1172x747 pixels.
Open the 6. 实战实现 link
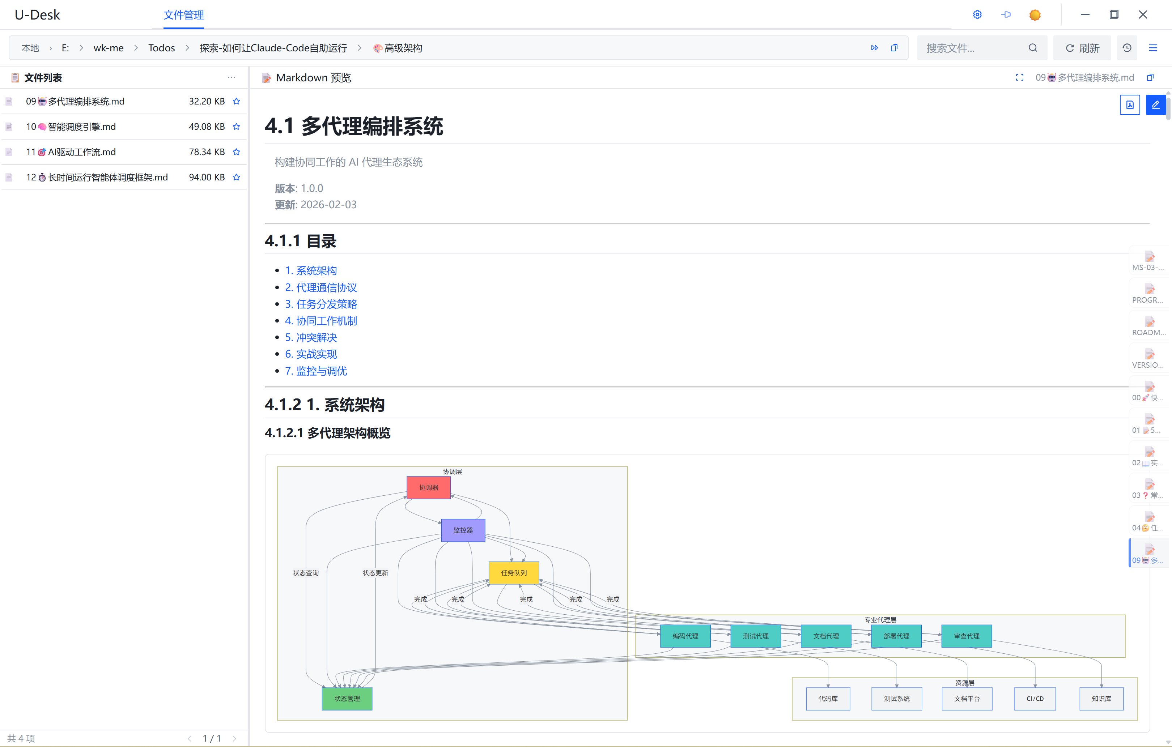pyautogui.click(x=310, y=354)
